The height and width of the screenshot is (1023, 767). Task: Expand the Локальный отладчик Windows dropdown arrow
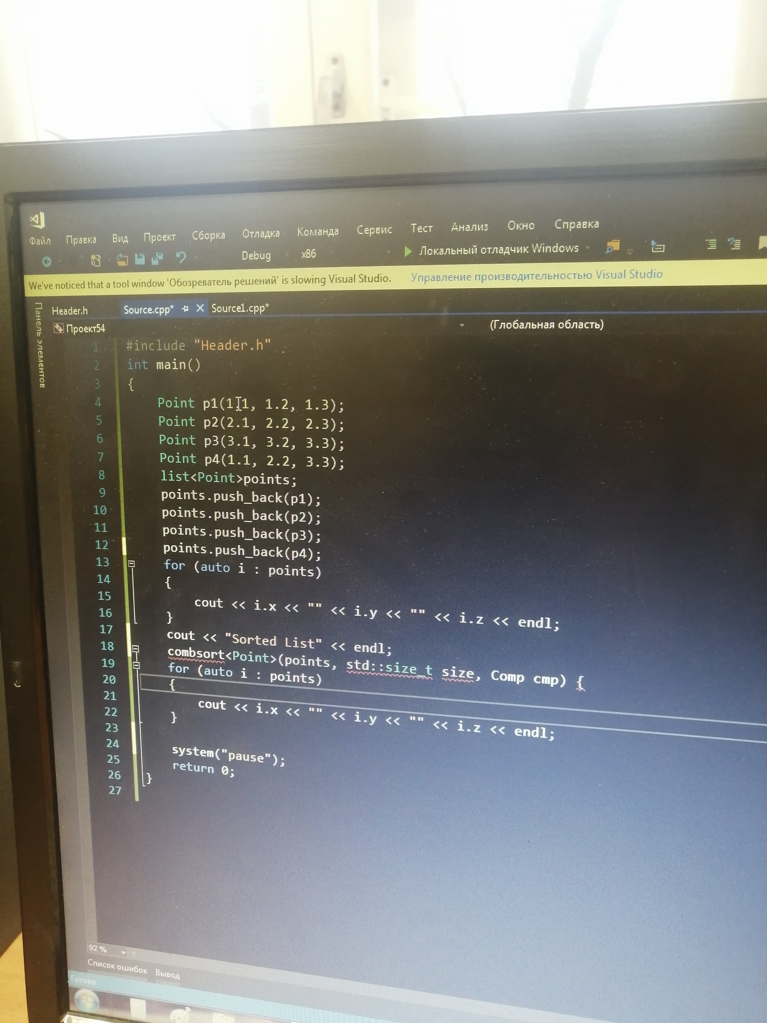click(x=588, y=248)
